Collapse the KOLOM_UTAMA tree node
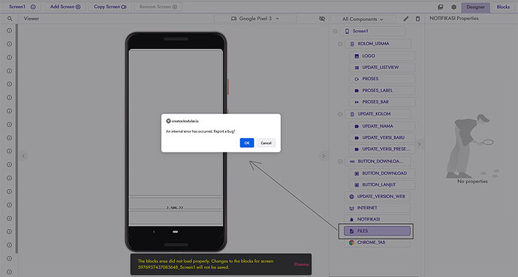The height and width of the screenshot is (277, 518). pyautogui.click(x=340, y=44)
